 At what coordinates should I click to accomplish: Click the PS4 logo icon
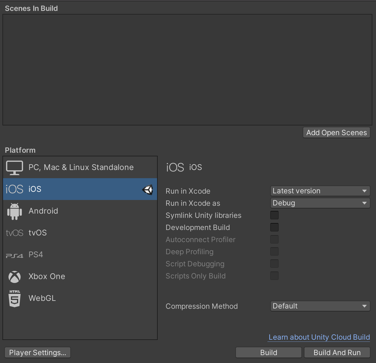click(15, 255)
